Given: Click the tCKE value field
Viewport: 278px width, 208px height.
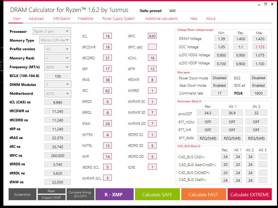Looking at the screenshot, I should coord(152,167).
